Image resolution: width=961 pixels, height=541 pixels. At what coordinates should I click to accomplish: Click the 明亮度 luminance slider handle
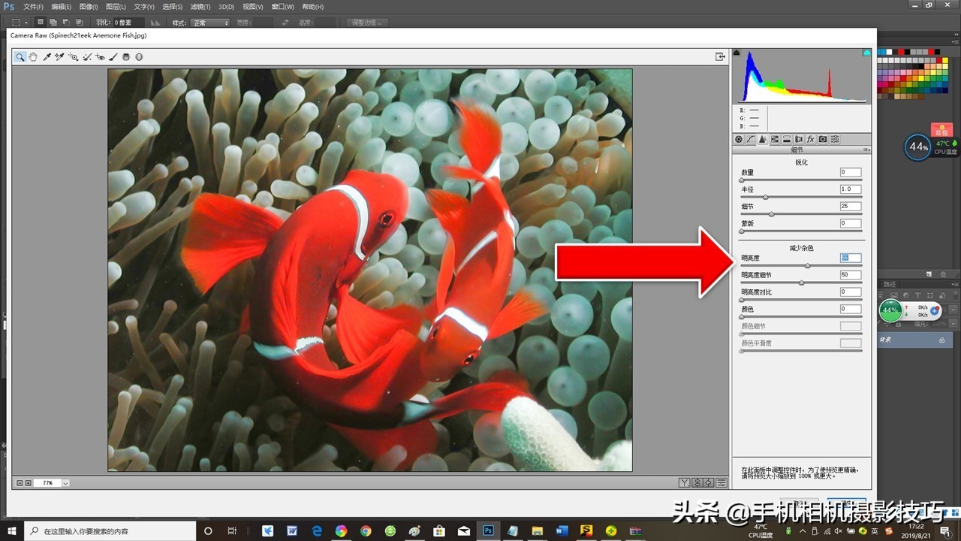pyautogui.click(x=808, y=266)
